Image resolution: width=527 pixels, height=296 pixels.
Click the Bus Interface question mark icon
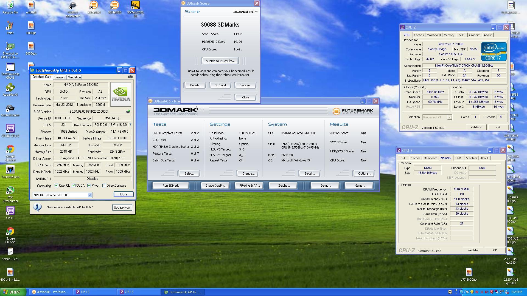[130, 125]
